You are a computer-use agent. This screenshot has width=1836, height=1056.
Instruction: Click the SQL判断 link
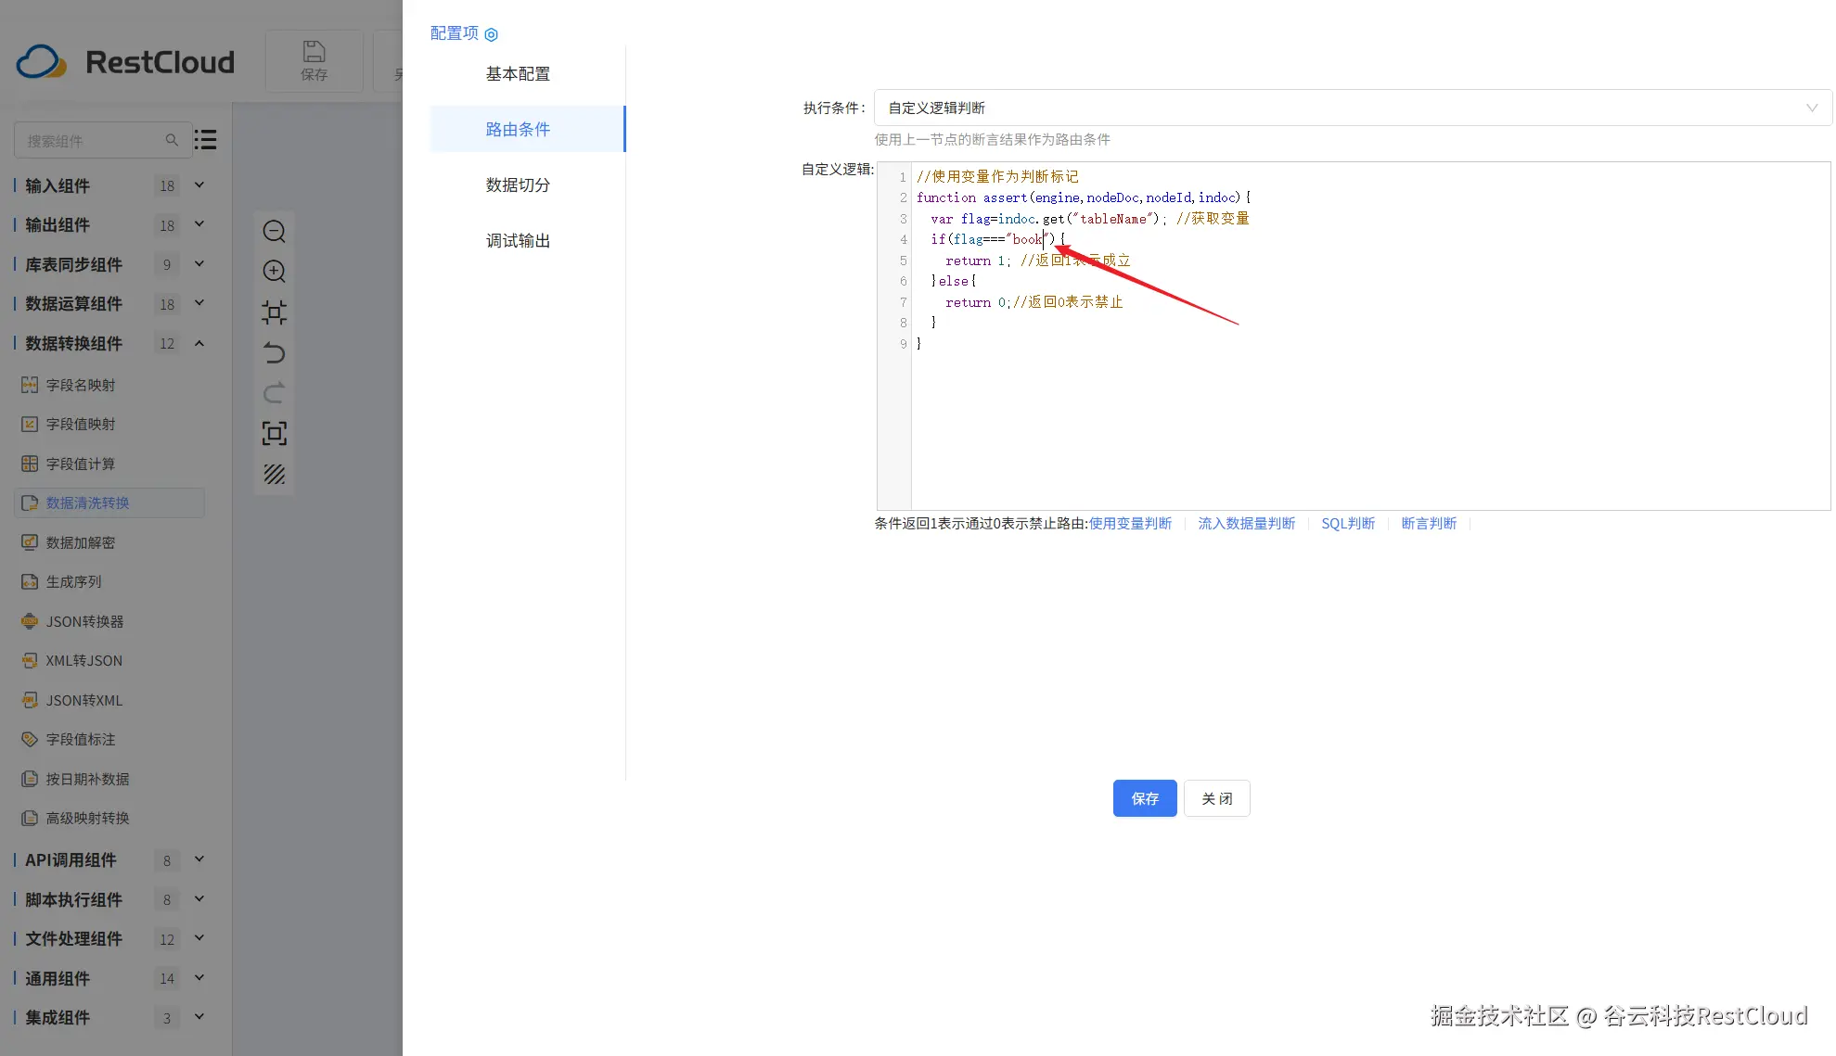pyautogui.click(x=1348, y=523)
